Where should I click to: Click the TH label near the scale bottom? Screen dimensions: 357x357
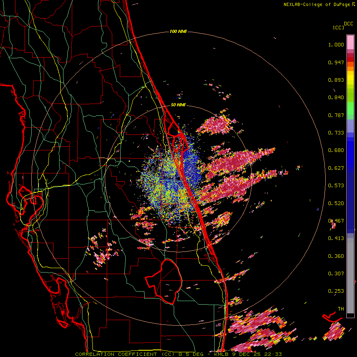[341, 309]
